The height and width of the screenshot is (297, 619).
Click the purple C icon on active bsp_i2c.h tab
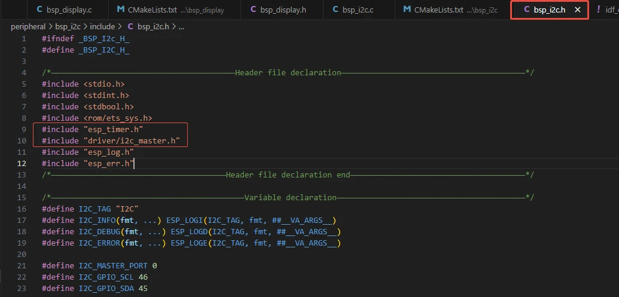pyautogui.click(x=526, y=10)
